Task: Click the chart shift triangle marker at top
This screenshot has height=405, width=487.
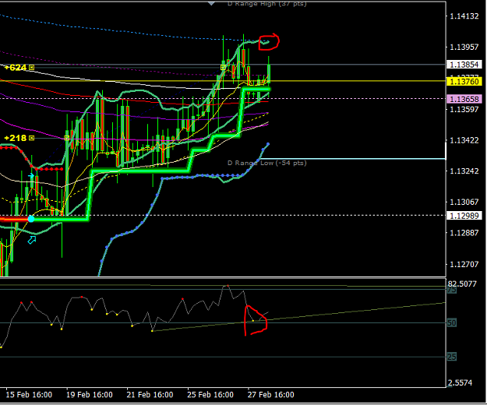Action: tap(211, 3)
